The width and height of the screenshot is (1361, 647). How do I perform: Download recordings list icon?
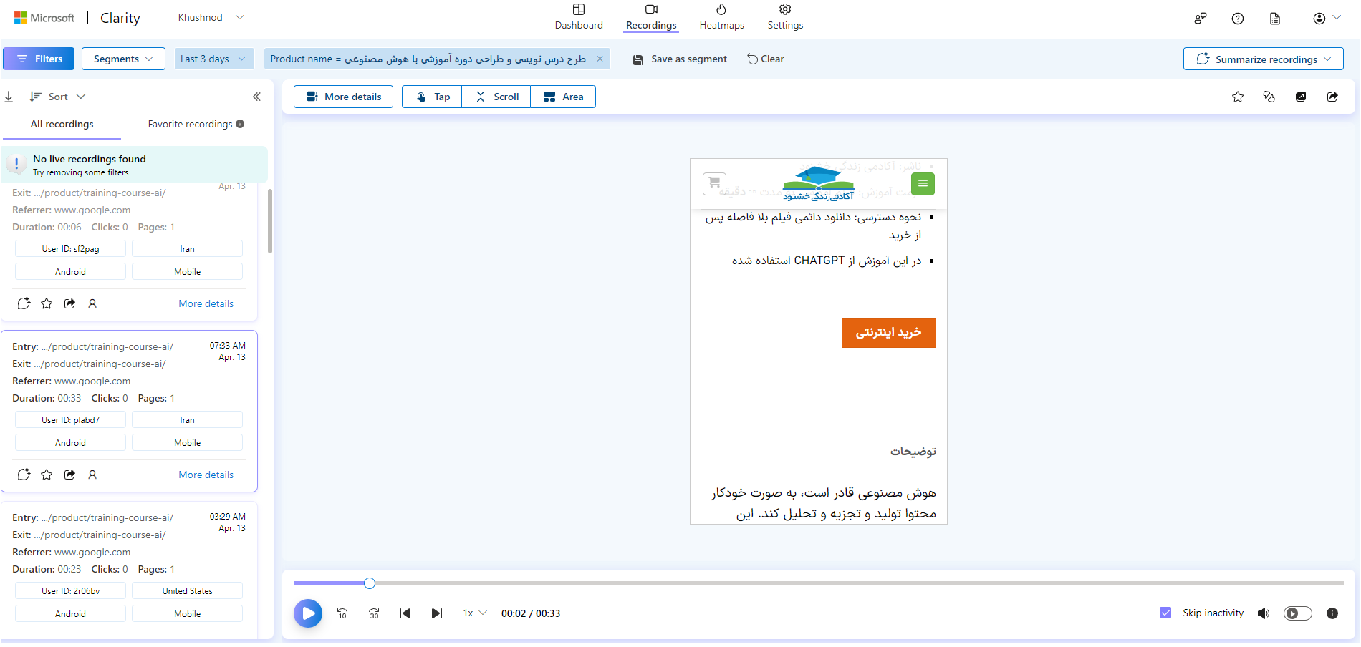pos(9,97)
